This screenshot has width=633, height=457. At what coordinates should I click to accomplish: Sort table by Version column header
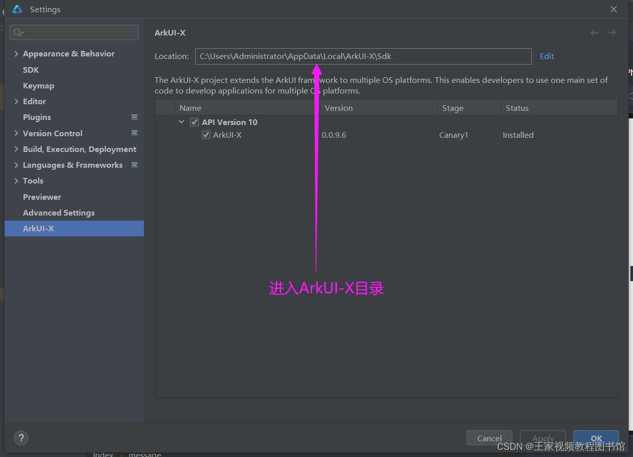(379, 108)
